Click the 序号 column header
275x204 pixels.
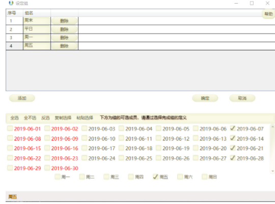point(14,13)
